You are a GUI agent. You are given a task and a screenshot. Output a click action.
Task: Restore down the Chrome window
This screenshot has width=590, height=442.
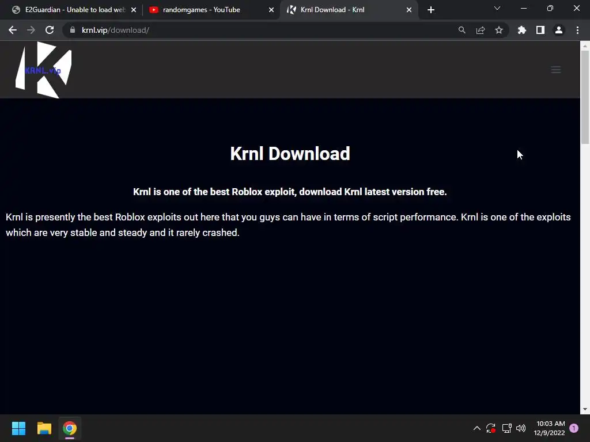click(550, 8)
